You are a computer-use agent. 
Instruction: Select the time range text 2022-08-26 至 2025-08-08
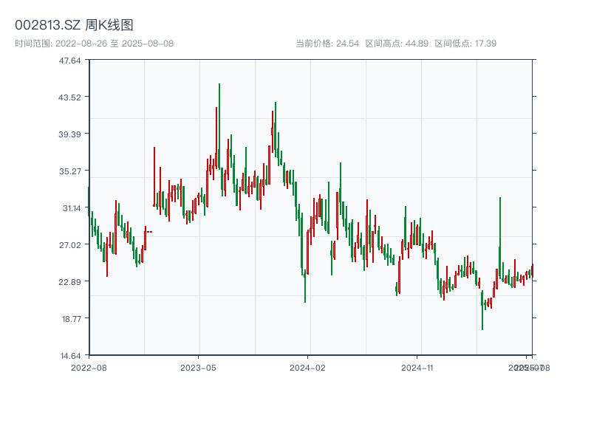(115, 44)
